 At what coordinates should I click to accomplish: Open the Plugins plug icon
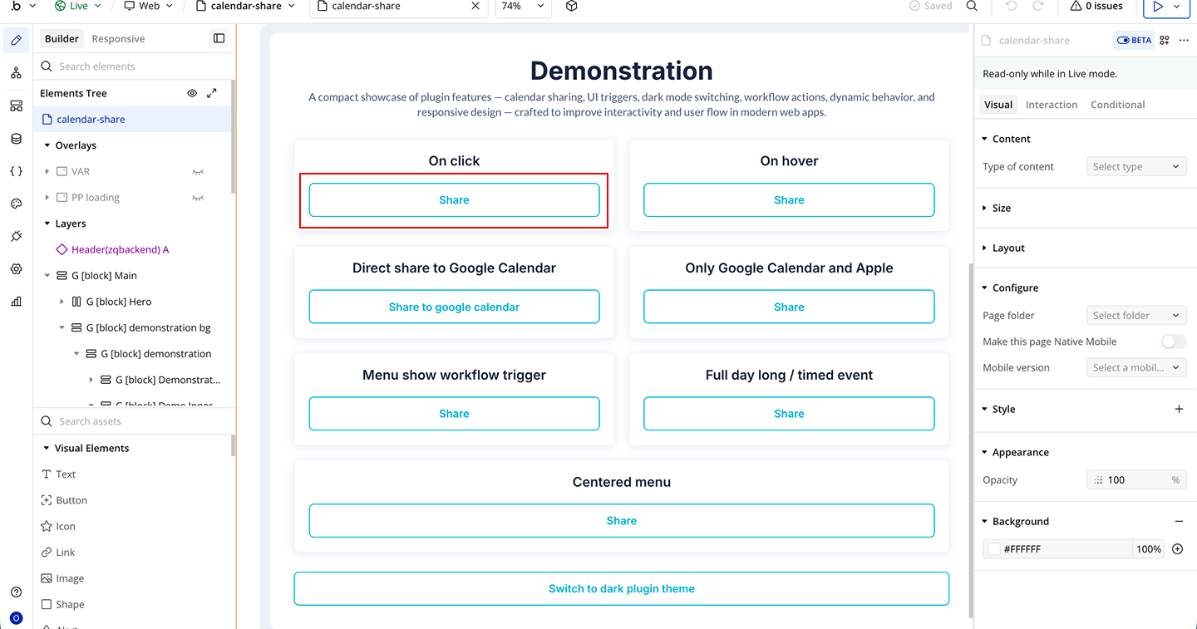[x=16, y=237]
